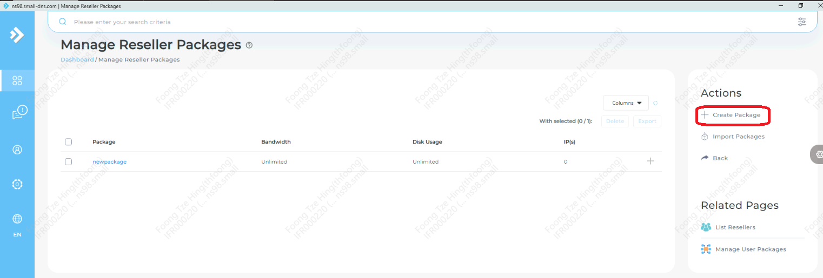Open the newpackage link
Viewport: 823px width, 278px height.
(x=109, y=162)
